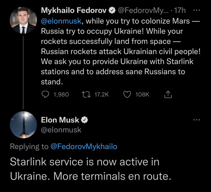Reply to Mykhailo Fedorov's tweet
Screen dimensions: 211x192
click(x=46, y=94)
